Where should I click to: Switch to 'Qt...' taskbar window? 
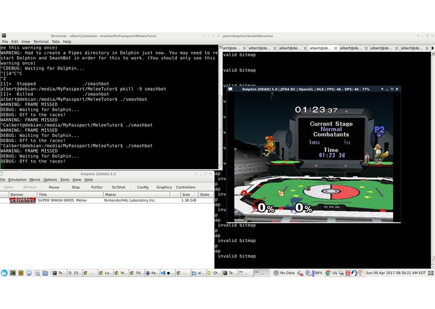click(x=213, y=273)
